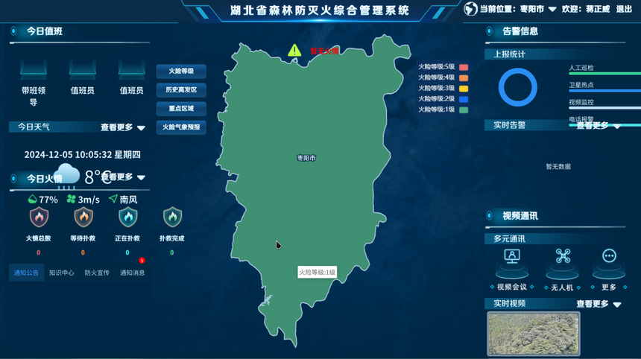Click the logout (退出) link

(x=624, y=10)
